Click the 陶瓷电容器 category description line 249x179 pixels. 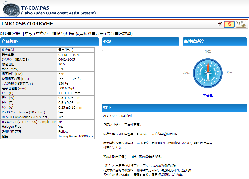[x=67, y=34]
